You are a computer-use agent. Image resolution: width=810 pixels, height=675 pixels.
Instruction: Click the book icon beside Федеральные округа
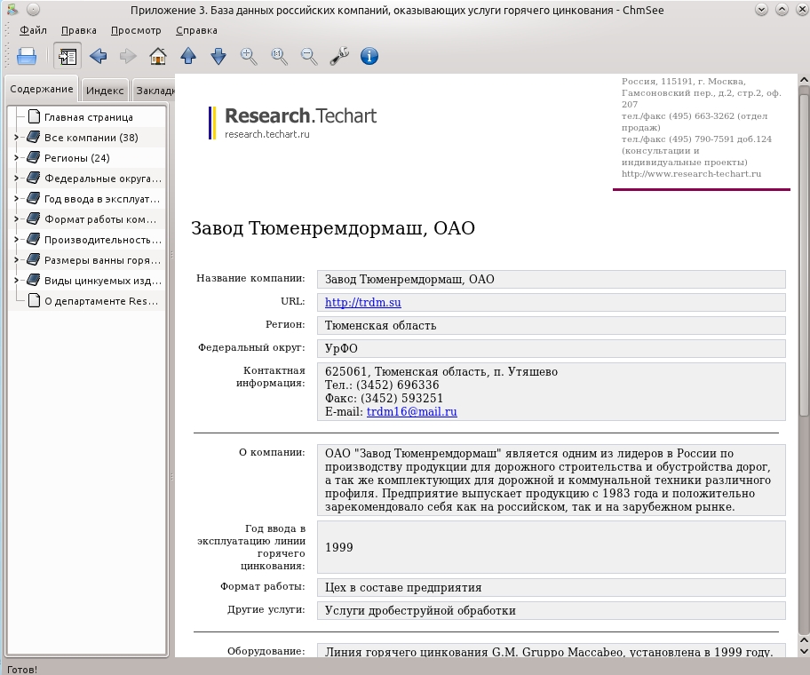pyautogui.click(x=34, y=178)
